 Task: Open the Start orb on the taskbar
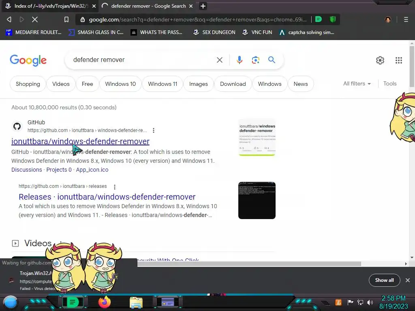click(11, 302)
